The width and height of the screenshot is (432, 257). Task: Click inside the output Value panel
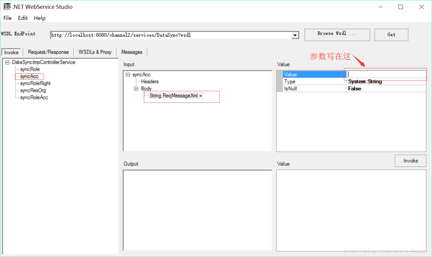click(351, 210)
